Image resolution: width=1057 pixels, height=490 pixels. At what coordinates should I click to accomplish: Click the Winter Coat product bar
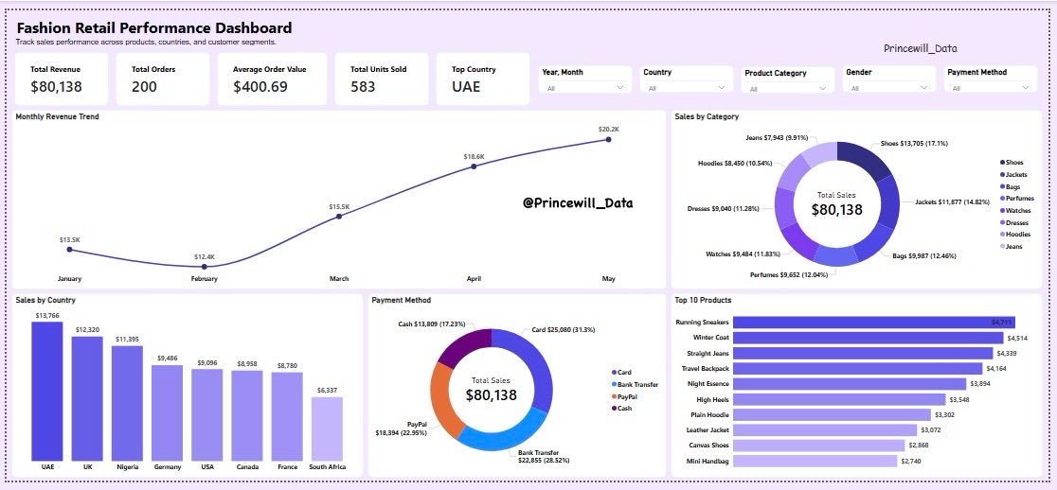pyautogui.click(x=869, y=338)
